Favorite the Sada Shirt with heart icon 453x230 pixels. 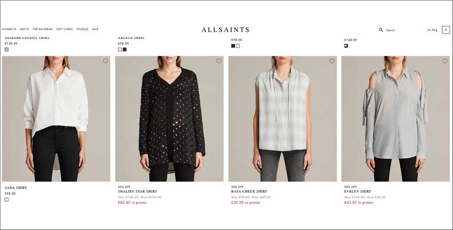coord(106,61)
